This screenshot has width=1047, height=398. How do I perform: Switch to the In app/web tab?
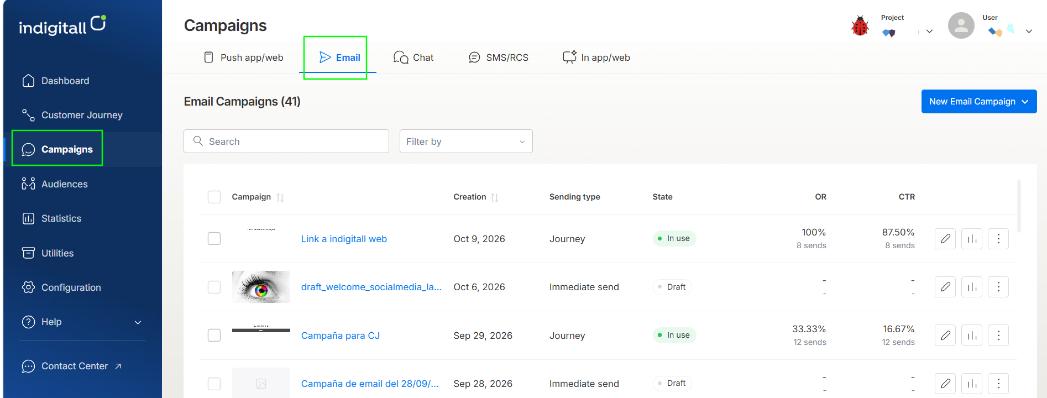coord(596,57)
